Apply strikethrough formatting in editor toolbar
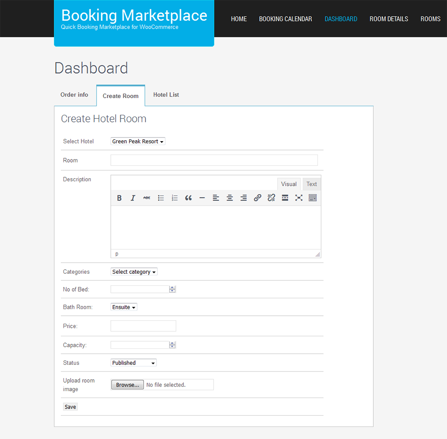 click(147, 198)
